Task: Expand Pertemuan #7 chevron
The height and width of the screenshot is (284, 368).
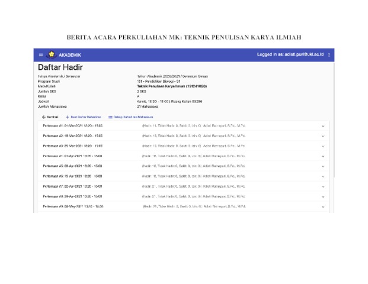Action: [x=323, y=187]
